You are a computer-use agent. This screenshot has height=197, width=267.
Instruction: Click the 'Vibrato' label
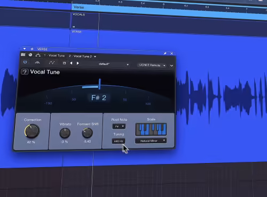point(65,124)
